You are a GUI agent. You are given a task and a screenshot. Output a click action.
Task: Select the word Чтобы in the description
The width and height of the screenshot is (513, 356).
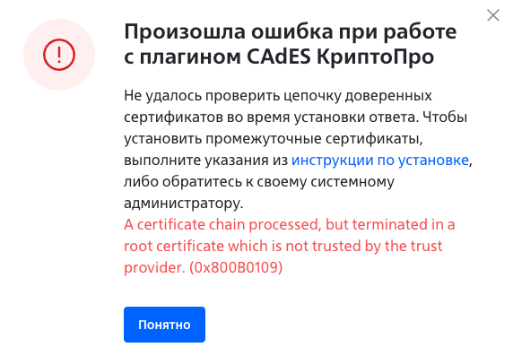click(445, 117)
